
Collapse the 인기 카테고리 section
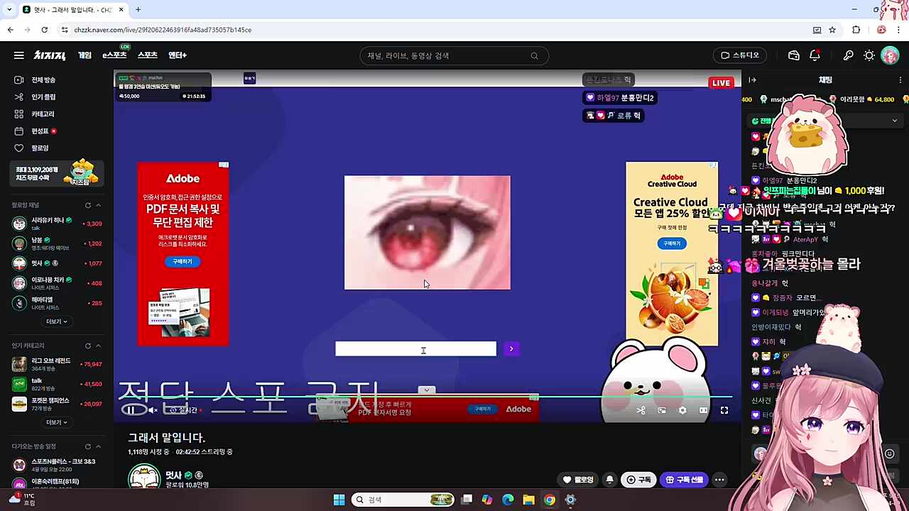click(x=98, y=346)
